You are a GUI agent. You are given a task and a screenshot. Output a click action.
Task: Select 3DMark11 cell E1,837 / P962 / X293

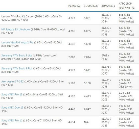coord(106,31)
